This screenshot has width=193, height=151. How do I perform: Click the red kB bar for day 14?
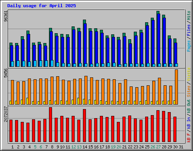(84, 126)
